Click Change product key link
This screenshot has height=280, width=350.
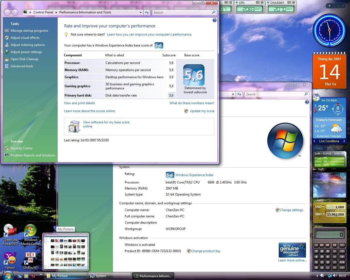click(206, 251)
